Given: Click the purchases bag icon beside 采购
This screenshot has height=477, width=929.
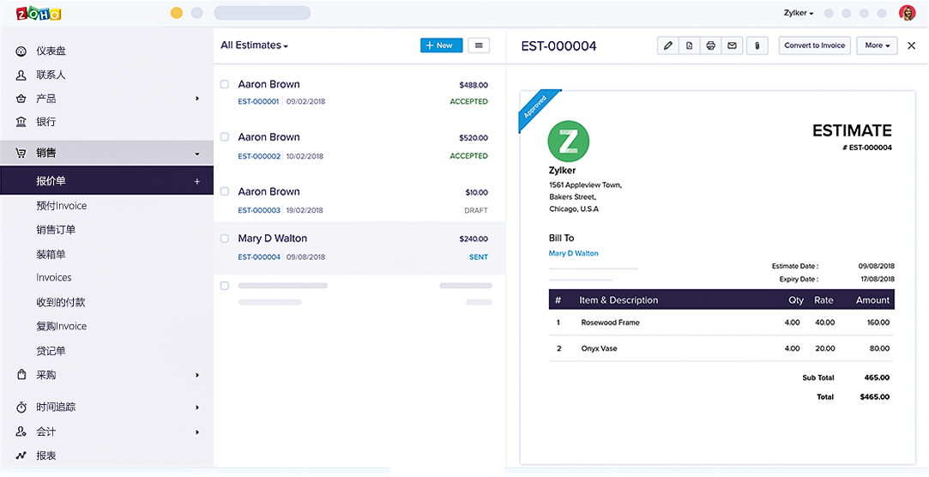Looking at the screenshot, I should (21, 375).
